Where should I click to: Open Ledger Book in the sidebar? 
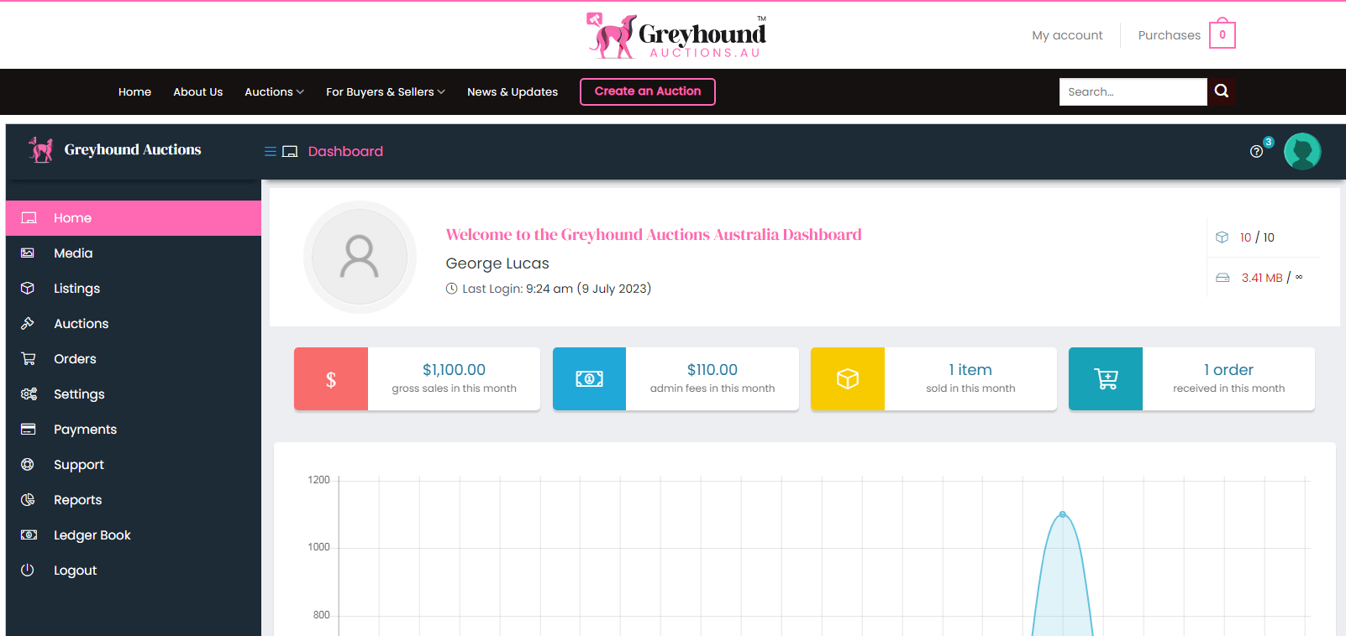click(134, 535)
